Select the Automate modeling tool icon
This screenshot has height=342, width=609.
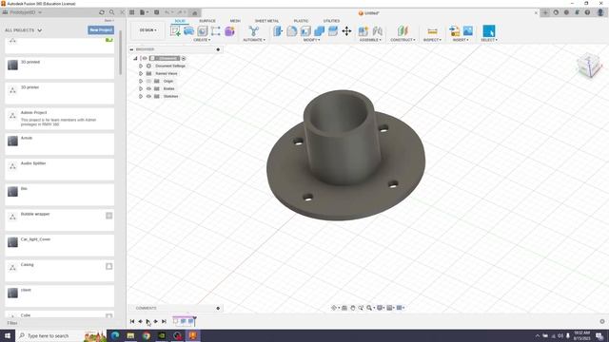(254, 31)
